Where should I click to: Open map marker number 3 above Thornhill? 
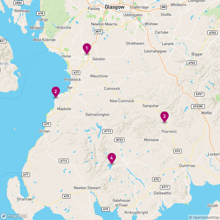[164, 117]
